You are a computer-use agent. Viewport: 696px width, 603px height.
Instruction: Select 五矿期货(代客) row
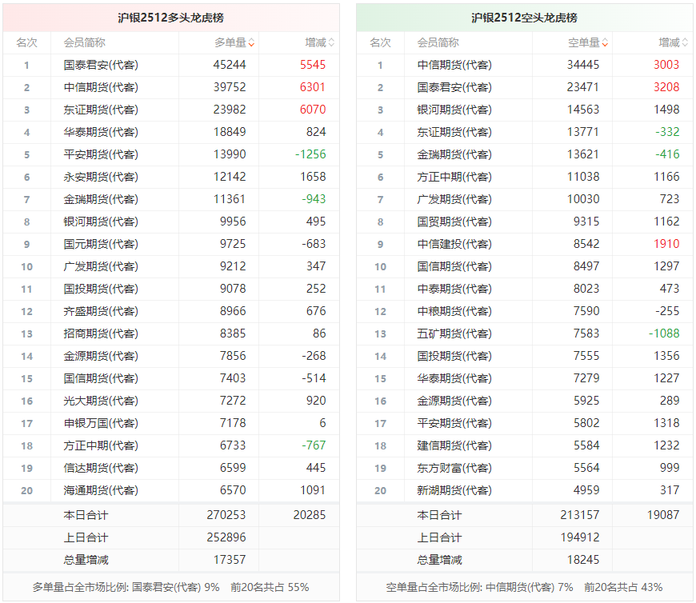[525, 333]
